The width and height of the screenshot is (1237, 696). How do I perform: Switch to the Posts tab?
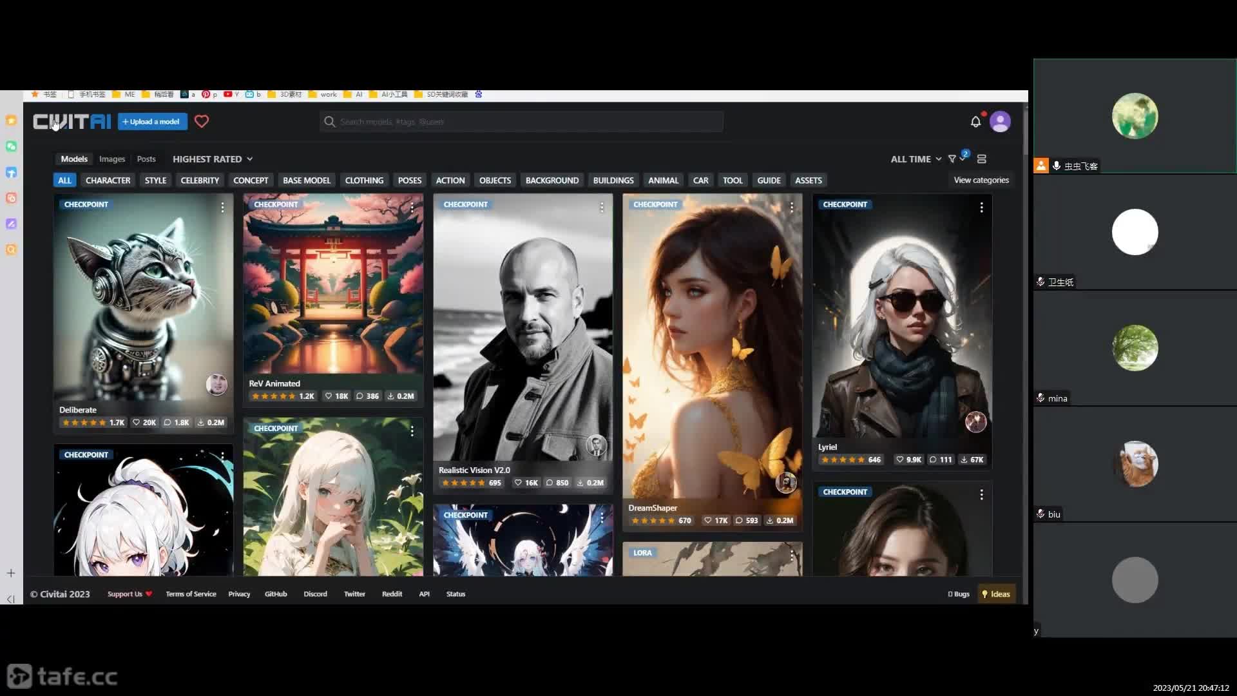146,159
